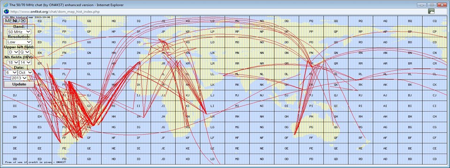Click the Update button
This screenshot has width=450, height=168.
tap(19, 84)
